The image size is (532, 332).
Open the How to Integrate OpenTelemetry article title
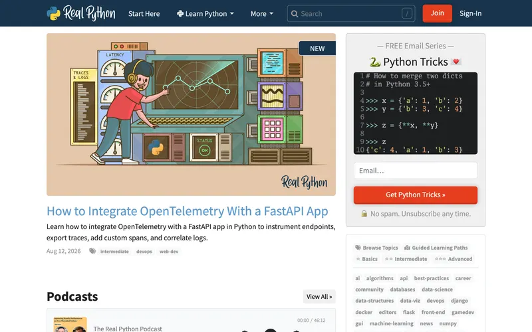(x=188, y=211)
